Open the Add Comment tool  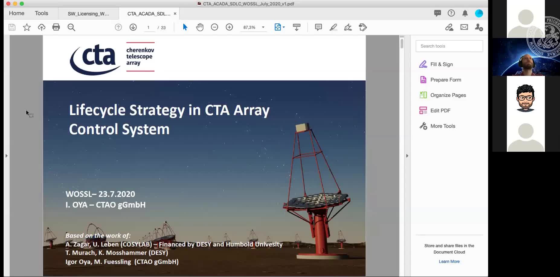coord(318,27)
